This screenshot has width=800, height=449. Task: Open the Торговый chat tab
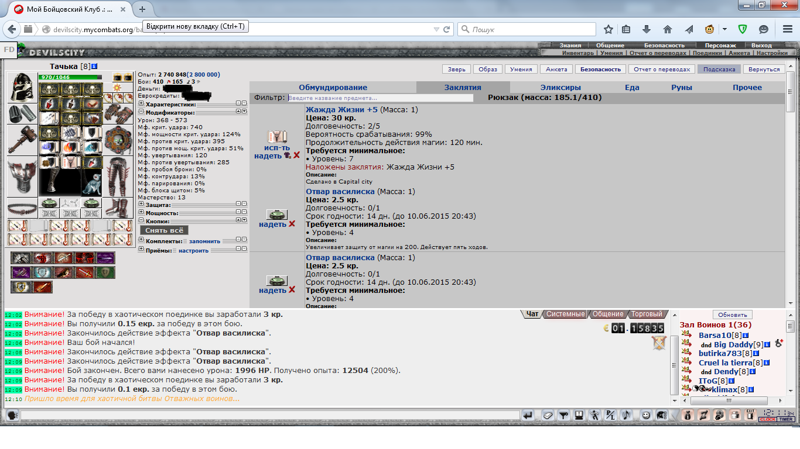[647, 314]
